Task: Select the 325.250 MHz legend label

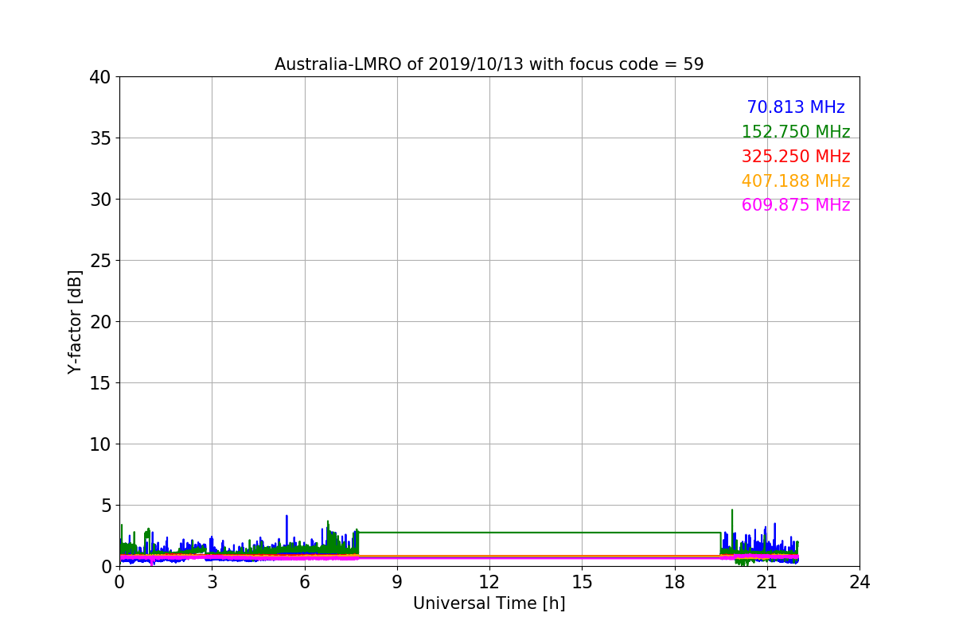Action: click(x=796, y=157)
